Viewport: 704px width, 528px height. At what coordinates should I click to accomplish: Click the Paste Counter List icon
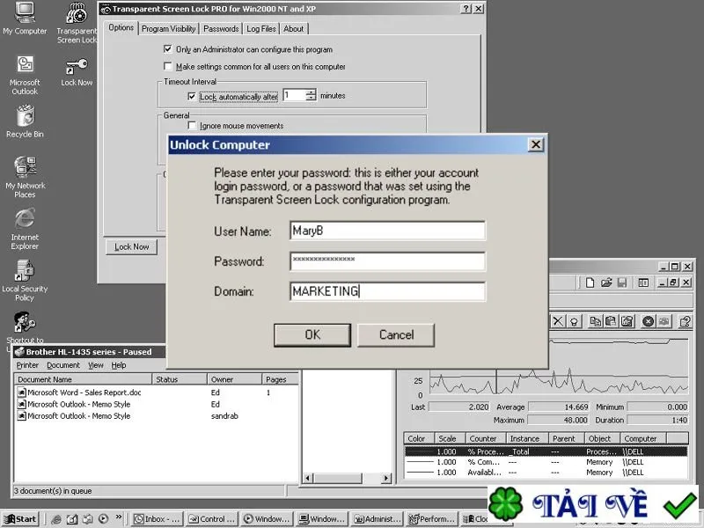click(611, 321)
